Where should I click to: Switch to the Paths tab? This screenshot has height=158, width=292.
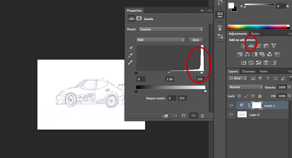point(264,72)
